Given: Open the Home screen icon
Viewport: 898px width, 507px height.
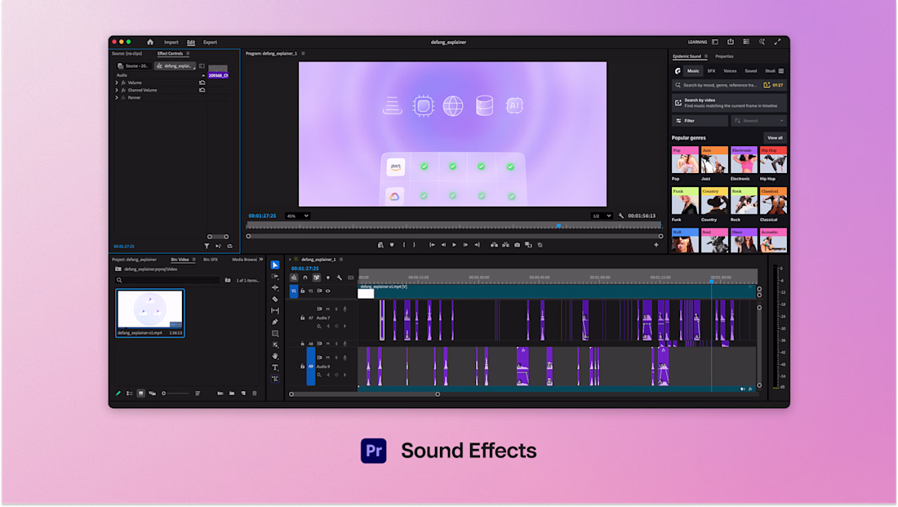Looking at the screenshot, I should click(150, 42).
